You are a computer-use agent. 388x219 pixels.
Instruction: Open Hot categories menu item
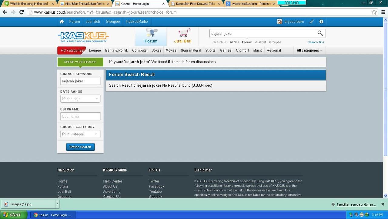[72, 51]
